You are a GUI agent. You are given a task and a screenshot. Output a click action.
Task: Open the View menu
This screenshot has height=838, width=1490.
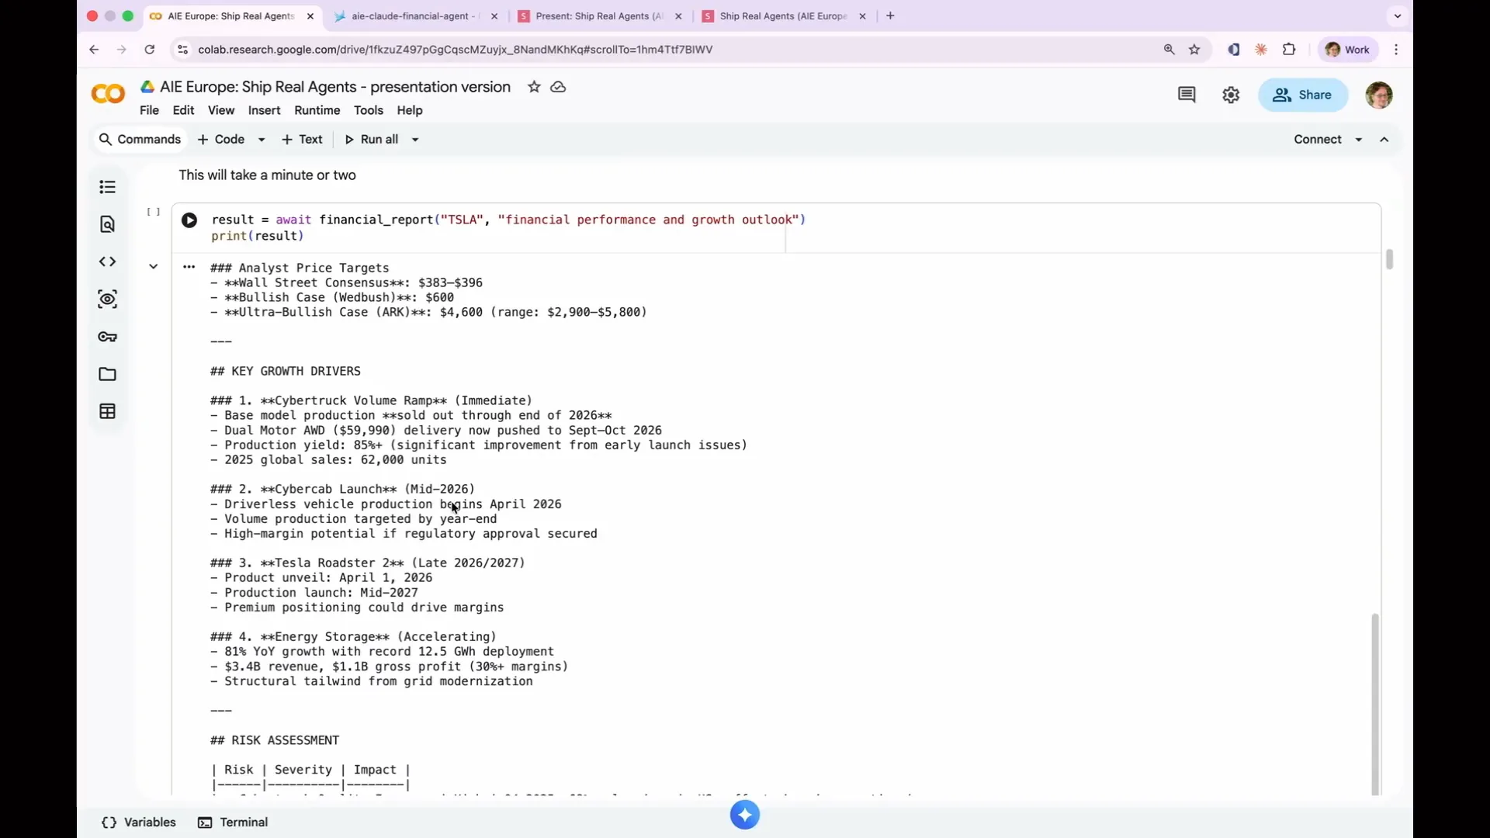[221, 110]
